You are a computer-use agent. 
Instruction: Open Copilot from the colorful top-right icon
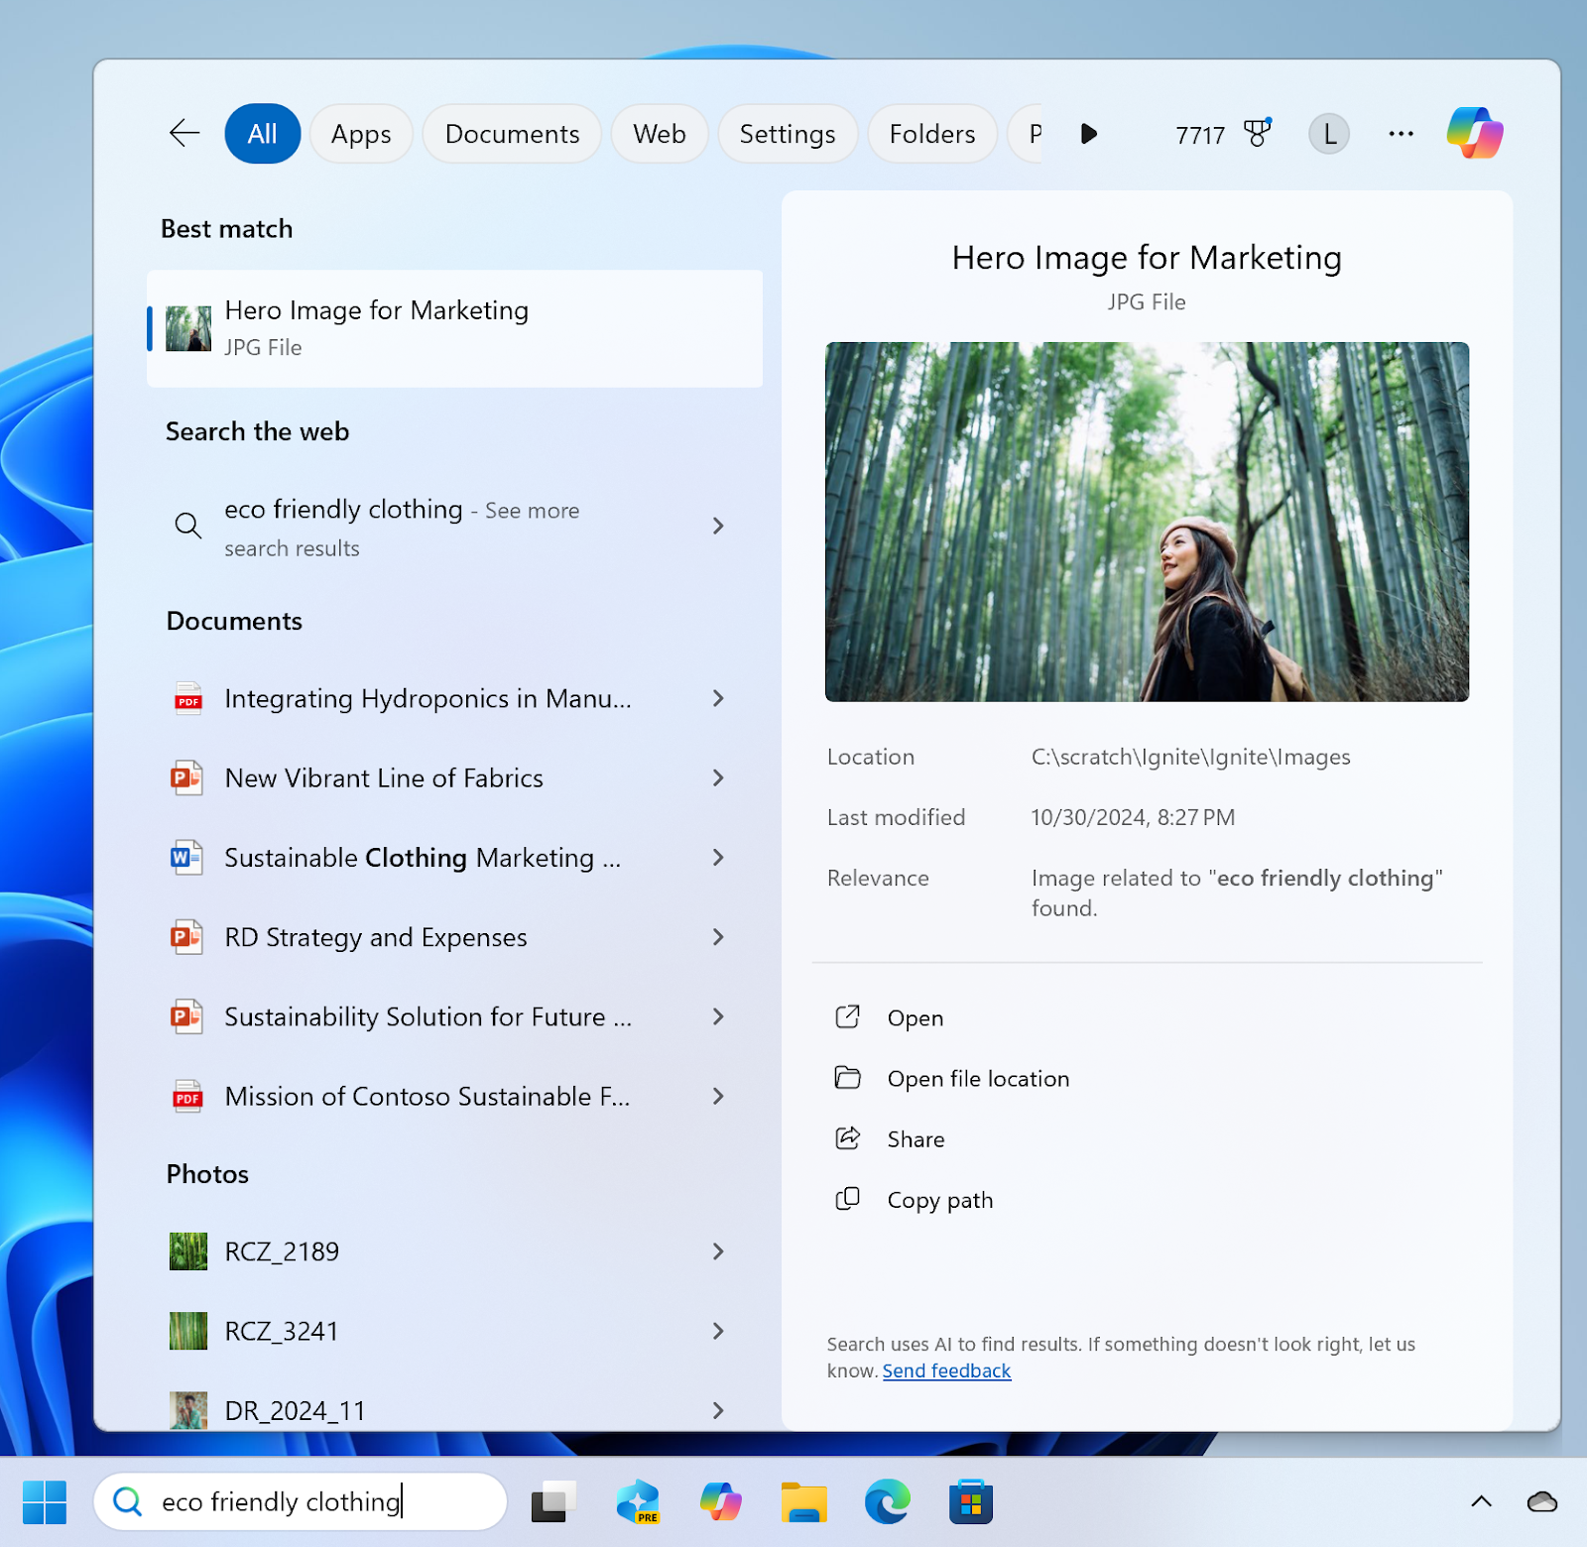pyautogui.click(x=1474, y=133)
